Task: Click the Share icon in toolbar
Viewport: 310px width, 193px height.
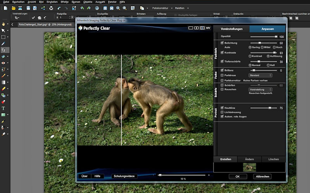Action: coord(43,8)
